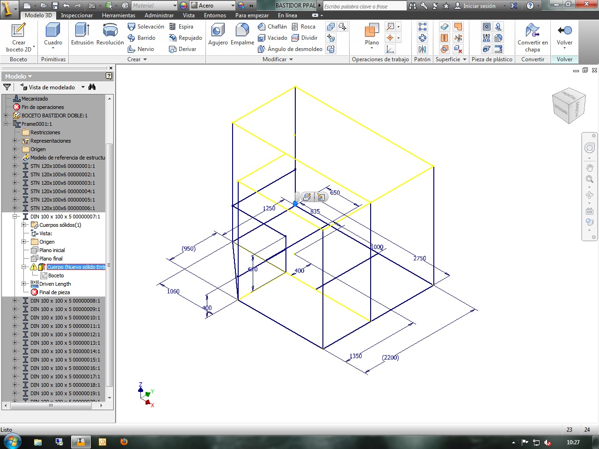
Task: Select the Nervio rib tool
Action: pos(140,49)
